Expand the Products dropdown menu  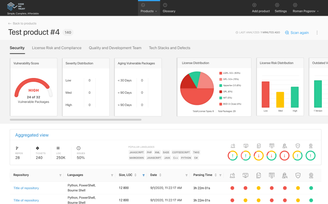[149, 11]
